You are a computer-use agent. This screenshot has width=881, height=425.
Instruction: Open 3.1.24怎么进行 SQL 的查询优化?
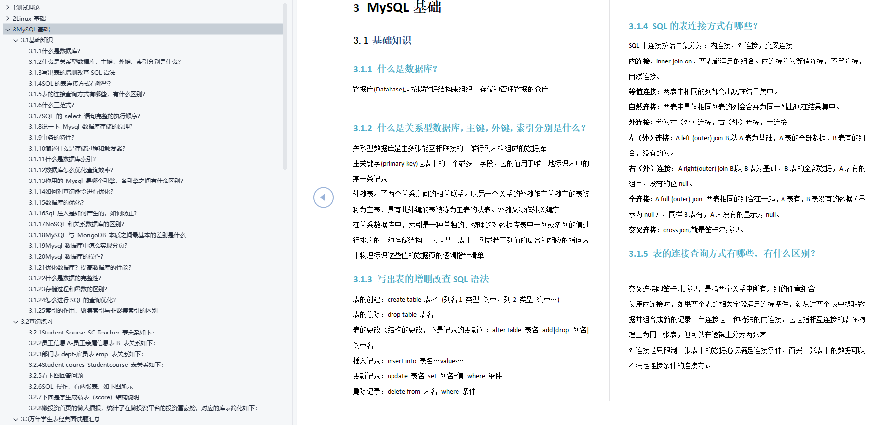(72, 300)
